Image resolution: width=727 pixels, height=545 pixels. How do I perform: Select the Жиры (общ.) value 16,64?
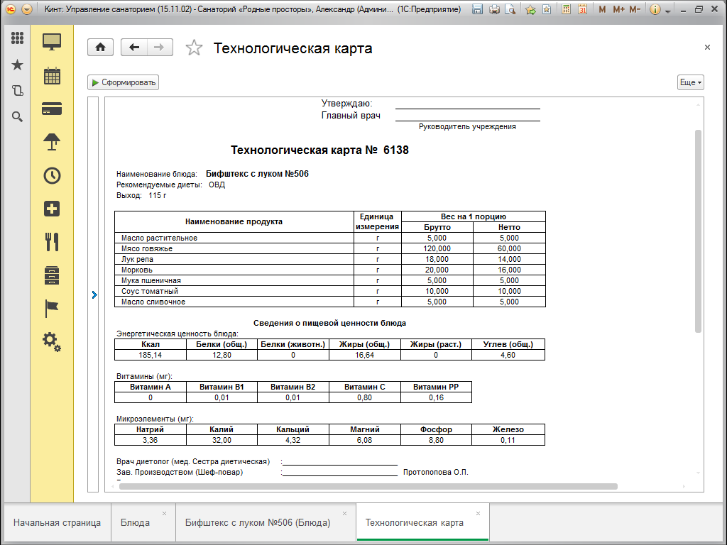pyautogui.click(x=364, y=355)
